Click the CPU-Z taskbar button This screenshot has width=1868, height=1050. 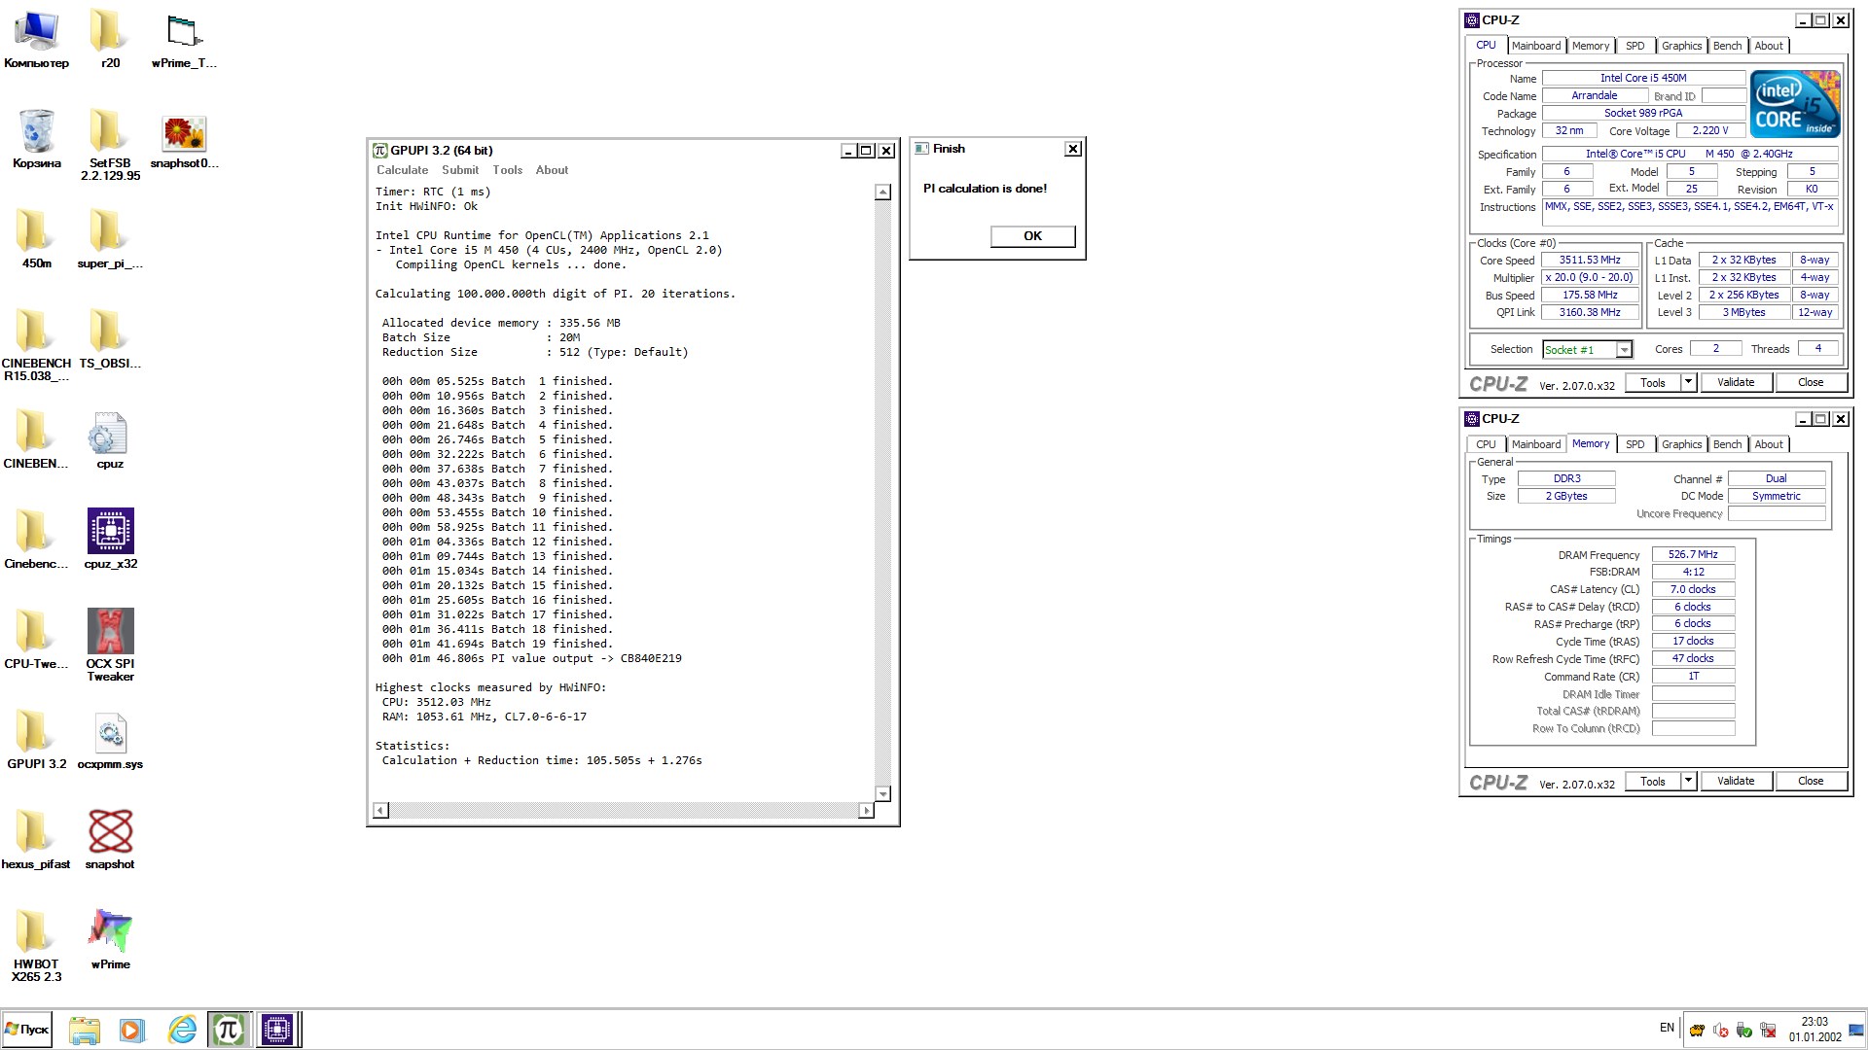(x=277, y=1030)
